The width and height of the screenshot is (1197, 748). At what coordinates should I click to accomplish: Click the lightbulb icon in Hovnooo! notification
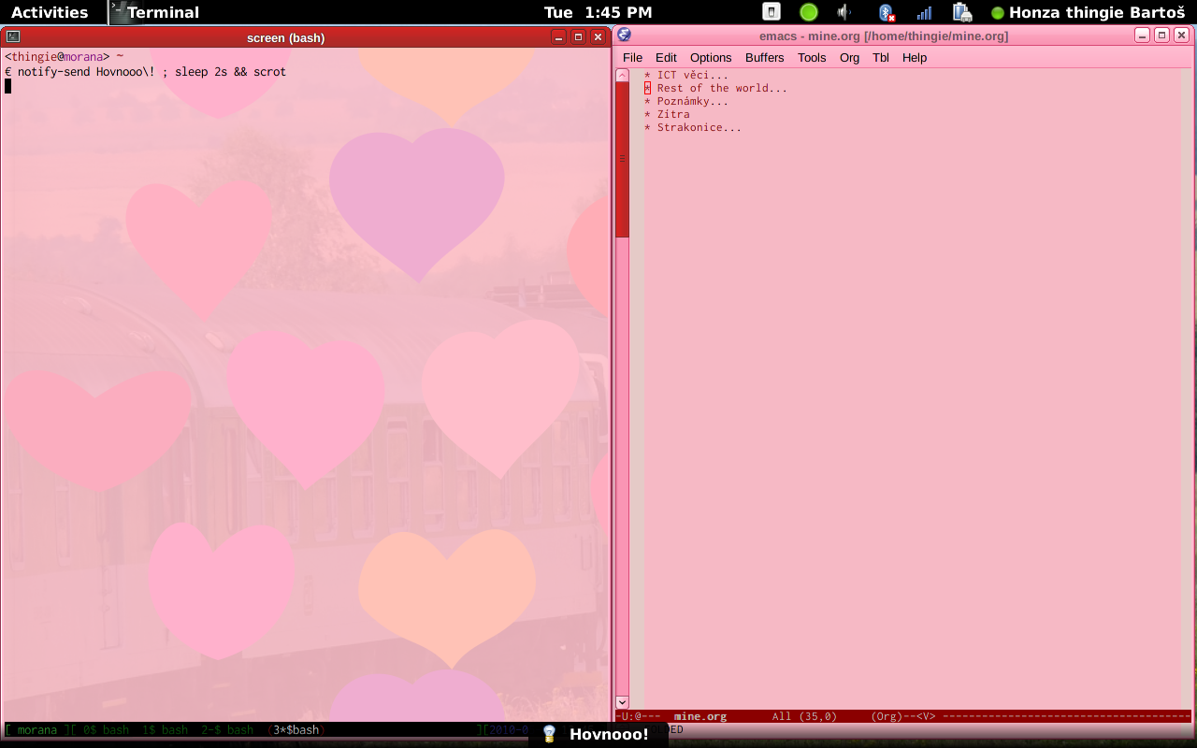pos(550,734)
